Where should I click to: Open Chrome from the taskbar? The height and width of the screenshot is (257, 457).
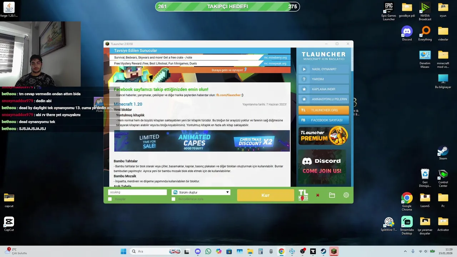[281, 251]
